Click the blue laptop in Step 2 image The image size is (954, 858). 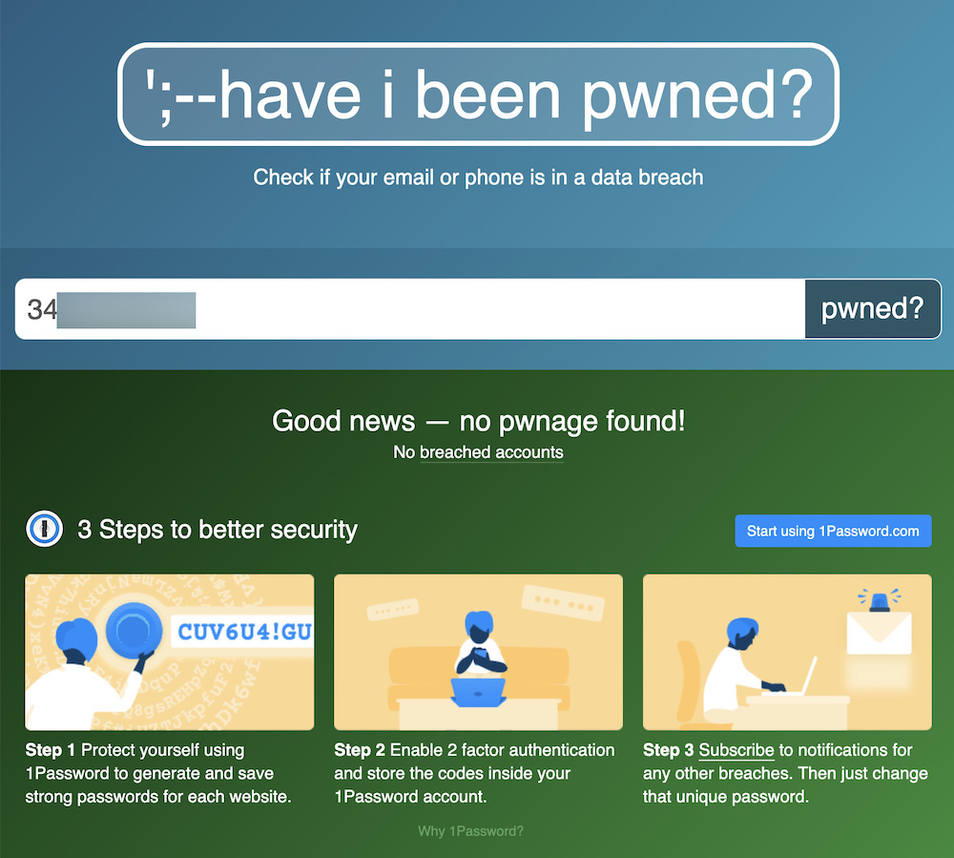[478, 693]
